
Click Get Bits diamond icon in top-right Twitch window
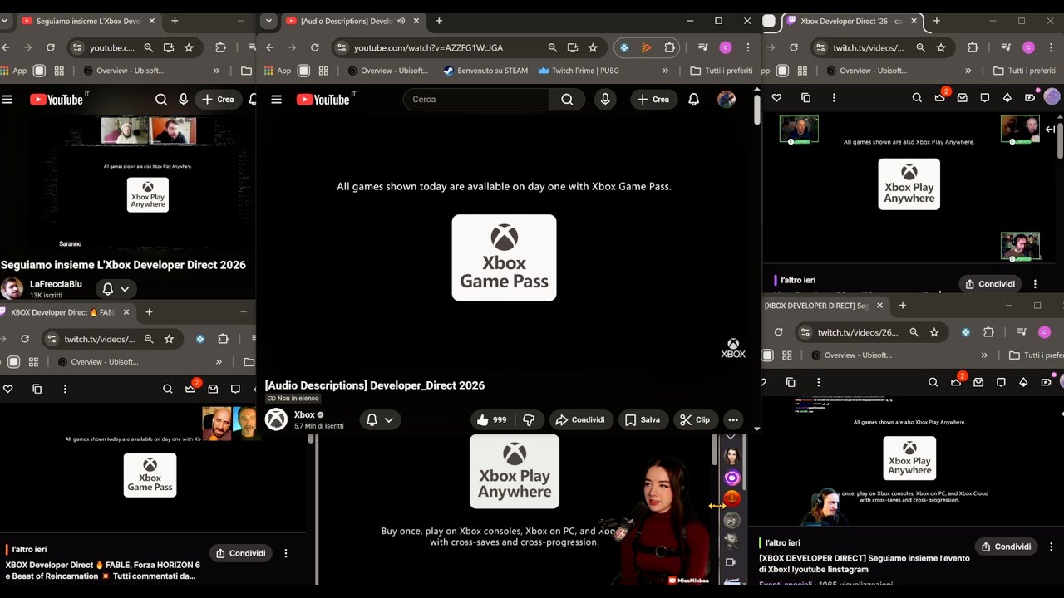click(1007, 98)
